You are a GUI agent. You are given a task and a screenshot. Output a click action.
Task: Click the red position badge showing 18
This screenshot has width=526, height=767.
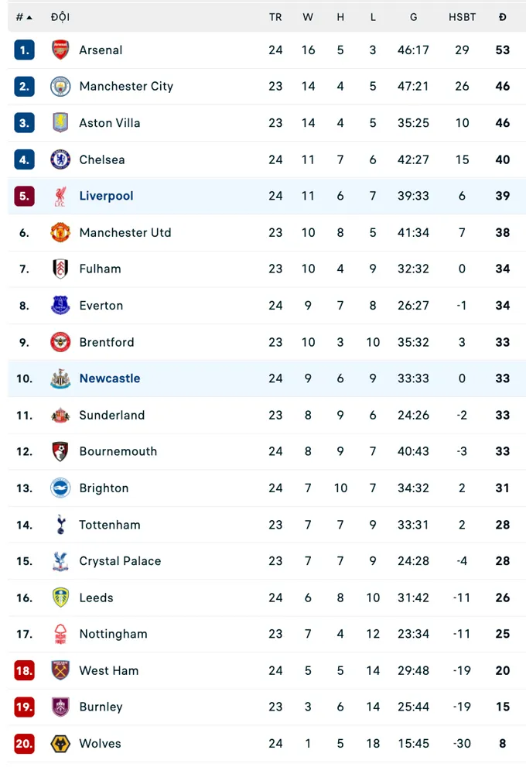point(24,670)
